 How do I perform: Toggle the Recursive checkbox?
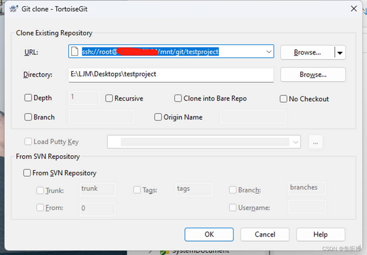click(x=109, y=98)
